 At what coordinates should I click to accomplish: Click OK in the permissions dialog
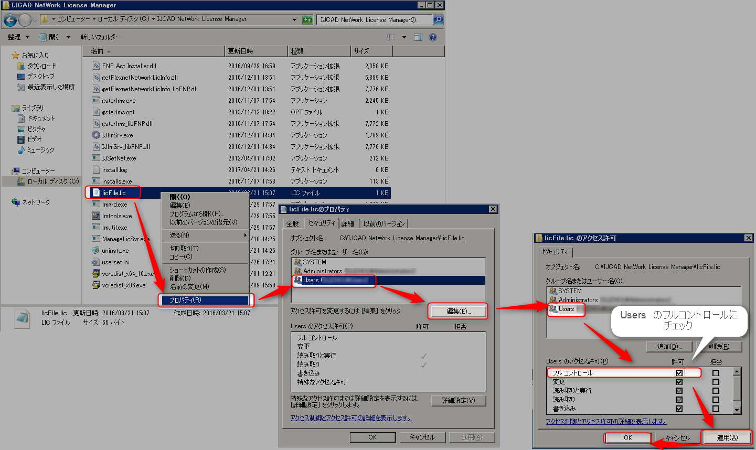click(x=627, y=437)
